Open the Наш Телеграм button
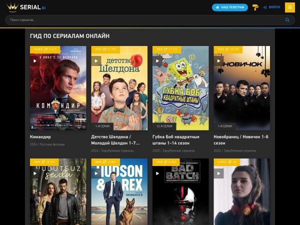The width and height of the screenshot is (300, 225). [x=230, y=7]
